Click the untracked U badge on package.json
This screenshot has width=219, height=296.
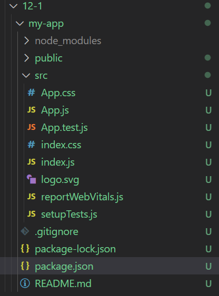tap(208, 267)
